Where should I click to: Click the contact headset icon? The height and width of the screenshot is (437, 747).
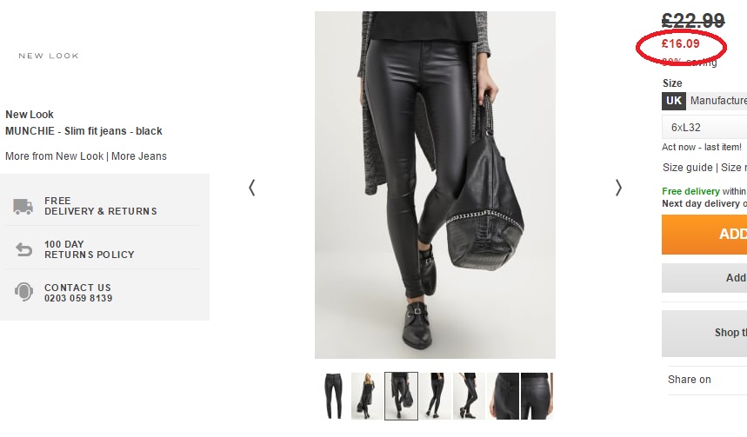click(23, 292)
